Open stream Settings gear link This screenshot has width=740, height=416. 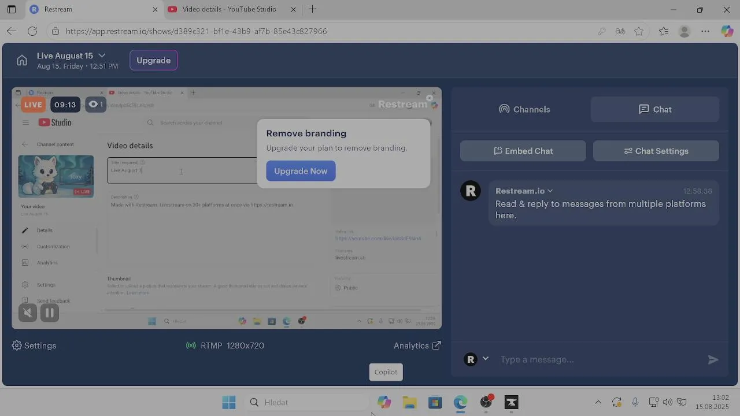[x=34, y=346]
